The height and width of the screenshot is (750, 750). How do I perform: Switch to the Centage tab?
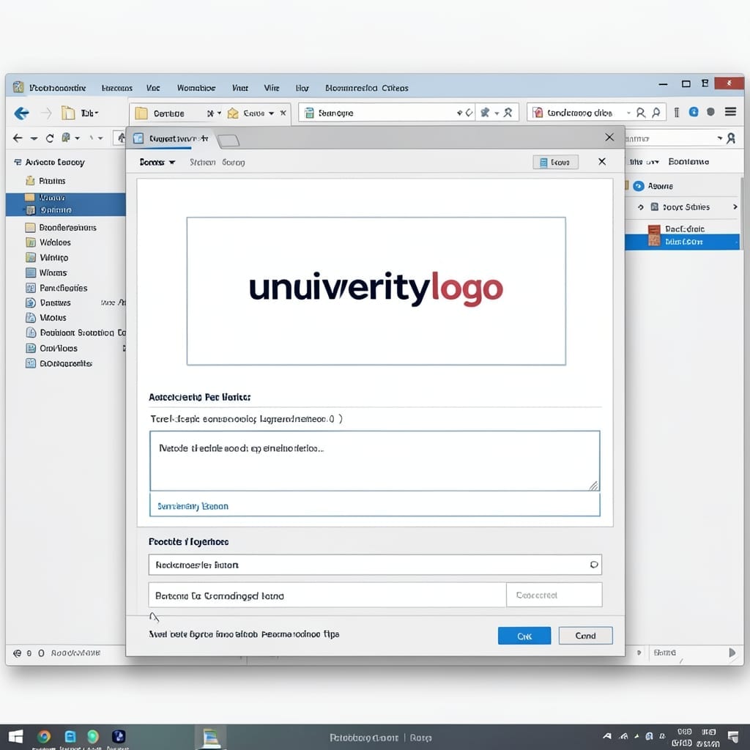(168, 114)
